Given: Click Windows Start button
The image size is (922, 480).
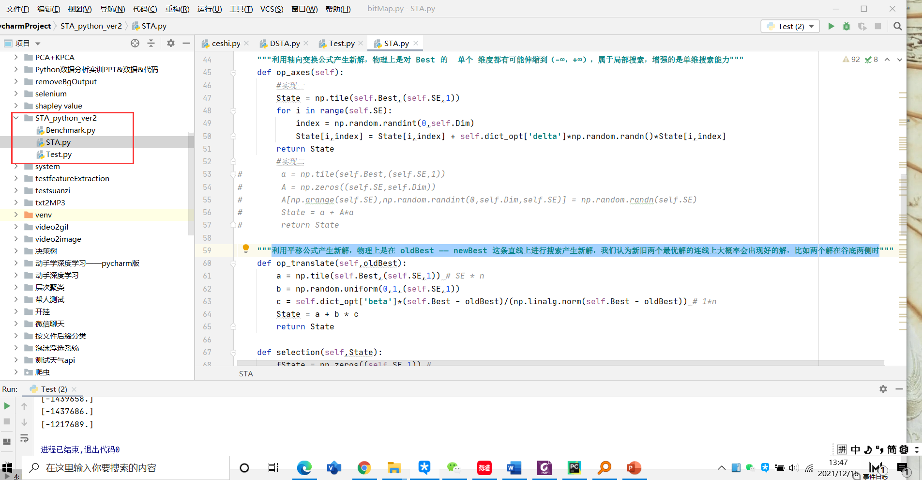Looking at the screenshot, I should pyautogui.click(x=7, y=467).
